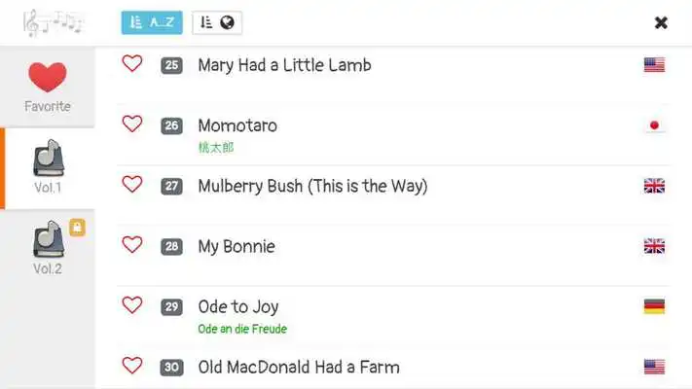Open the Favorite tab with red heart

click(x=48, y=87)
